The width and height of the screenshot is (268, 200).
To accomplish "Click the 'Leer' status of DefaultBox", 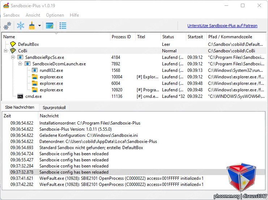I will point(166,44).
